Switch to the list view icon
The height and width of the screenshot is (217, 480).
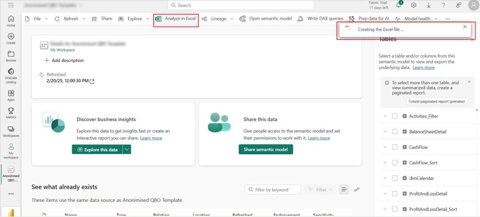(x=344, y=190)
